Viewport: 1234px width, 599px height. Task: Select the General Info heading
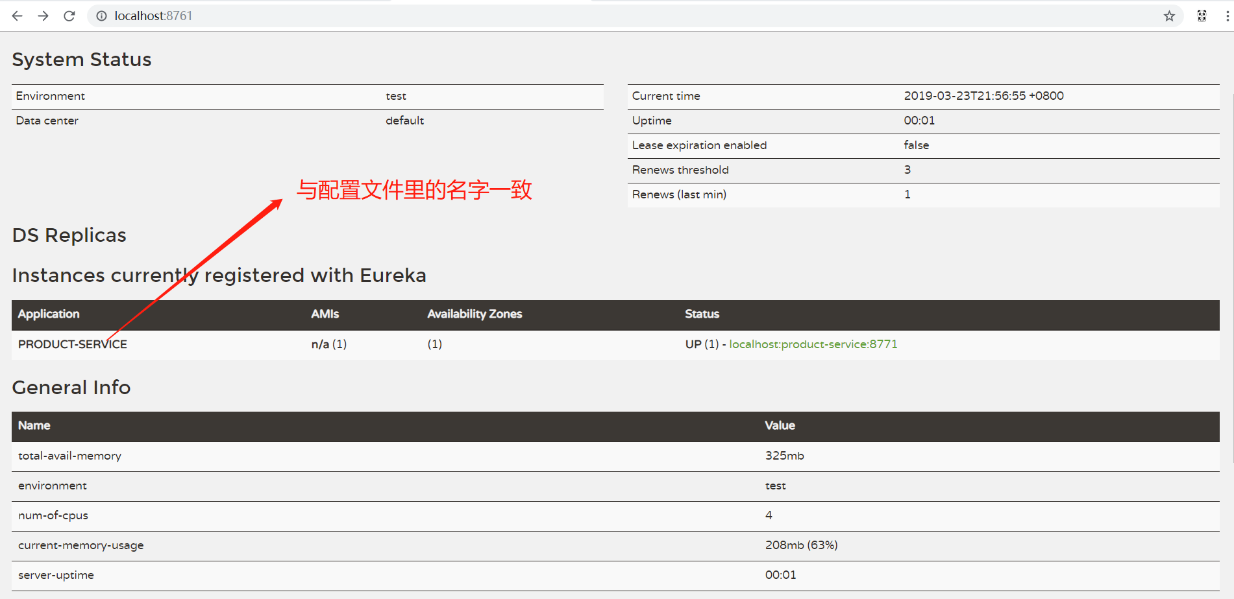click(71, 388)
